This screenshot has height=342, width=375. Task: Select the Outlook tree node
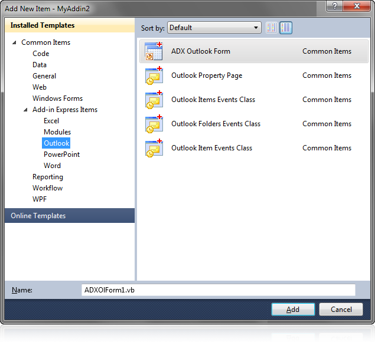tap(57, 143)
